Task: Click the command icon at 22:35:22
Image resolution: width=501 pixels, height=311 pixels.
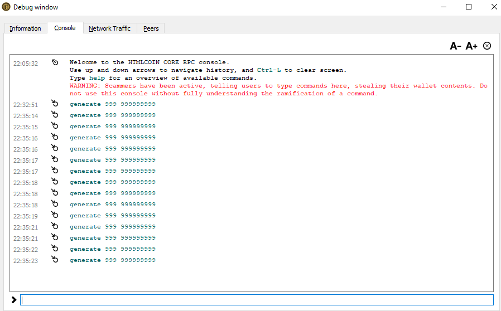Action: (55, 249)
